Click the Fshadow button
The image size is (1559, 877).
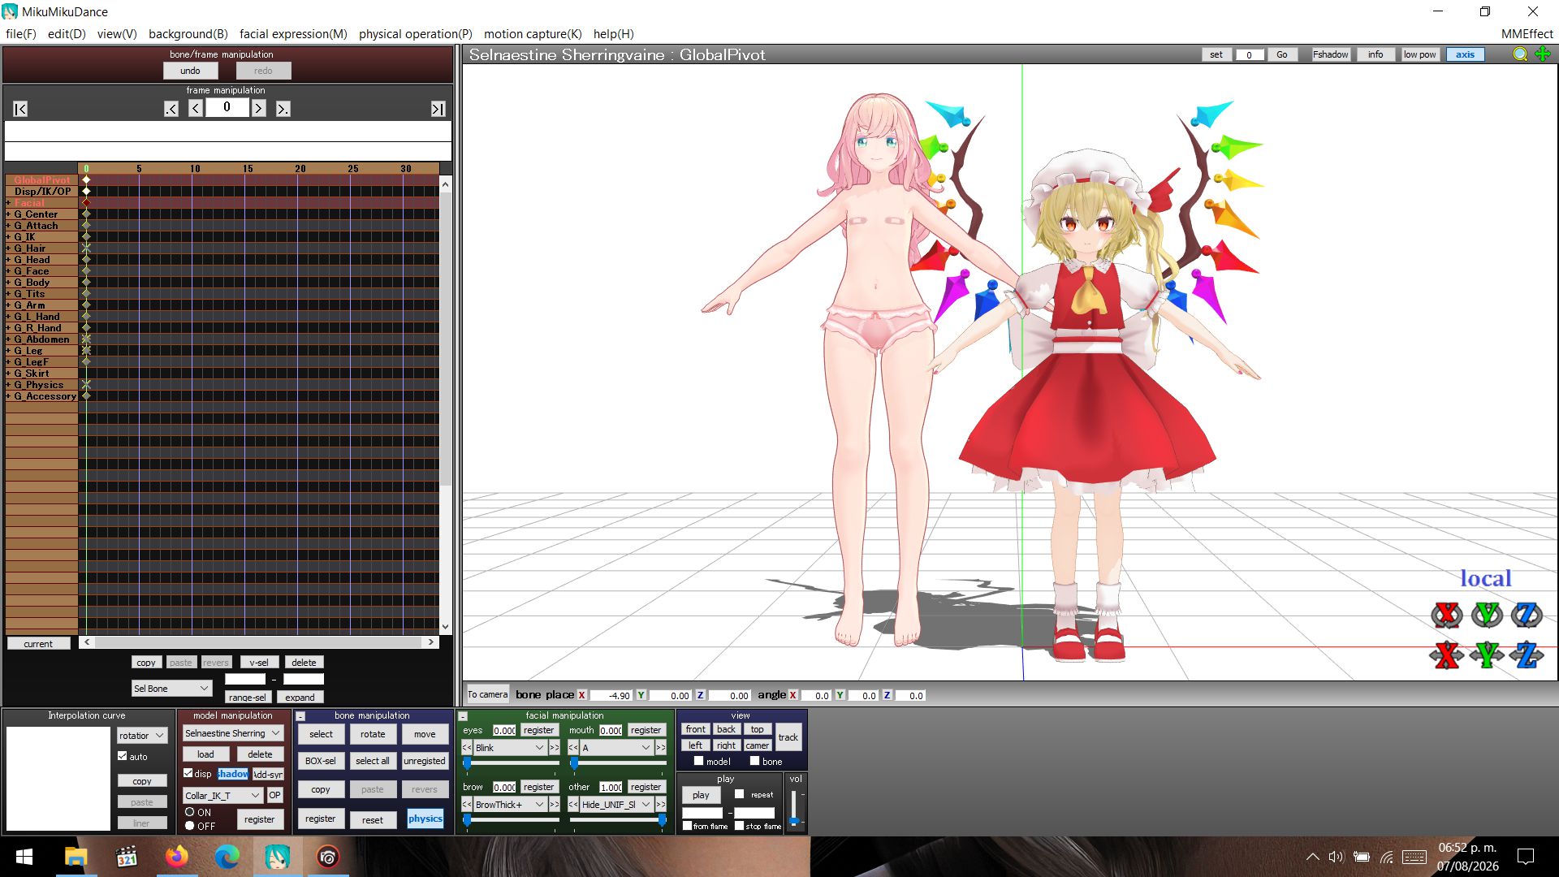tap(1331, 54)
